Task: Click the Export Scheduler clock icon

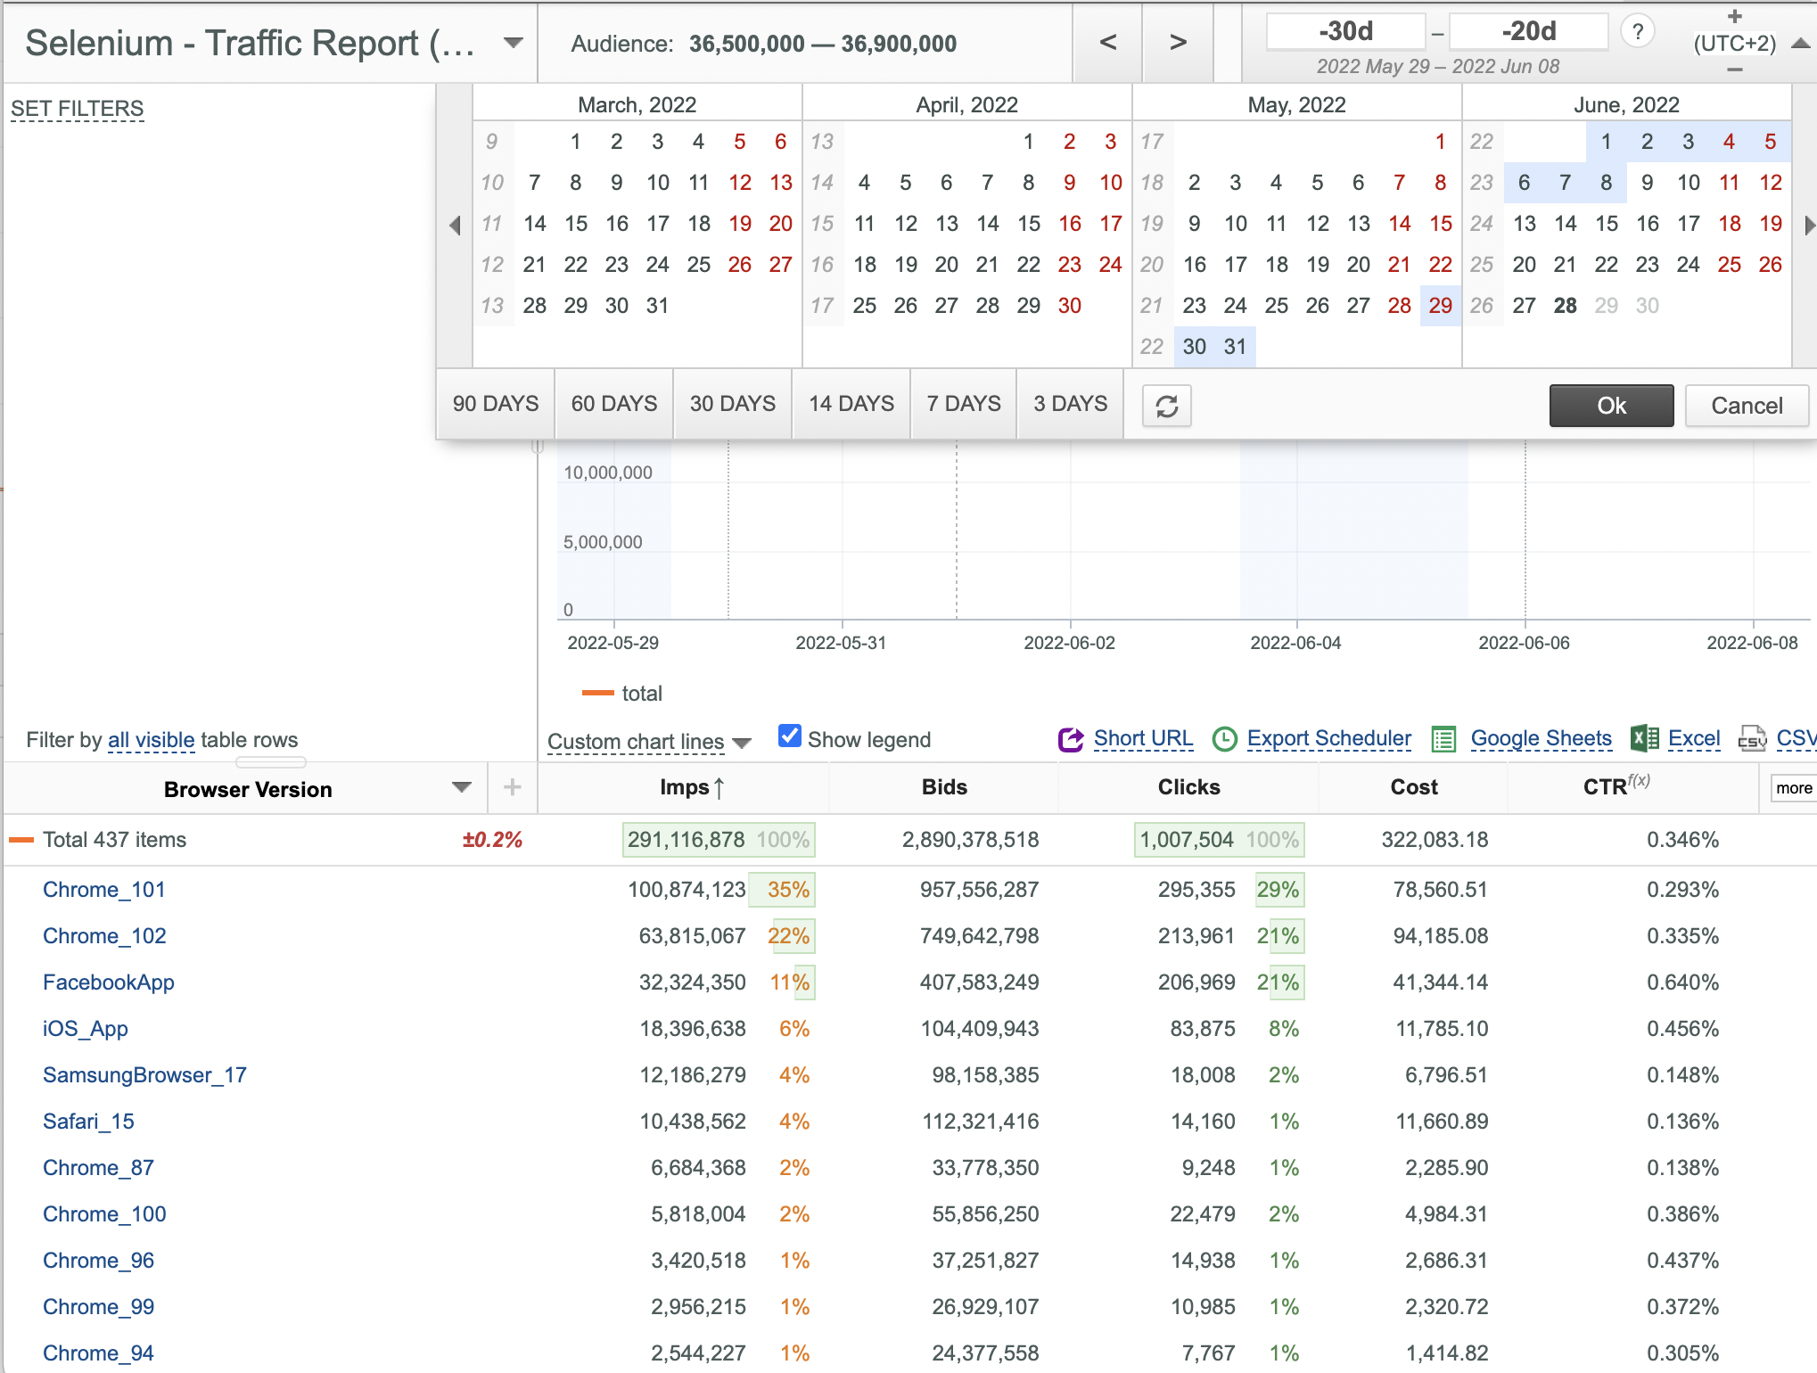Action: 1225,739
